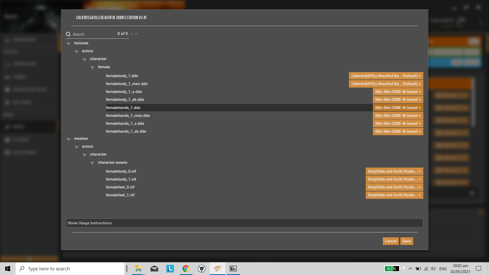Select the femalebody_1.nif file name
Viewport: 489px width, 275px height.
click(121, 179)
